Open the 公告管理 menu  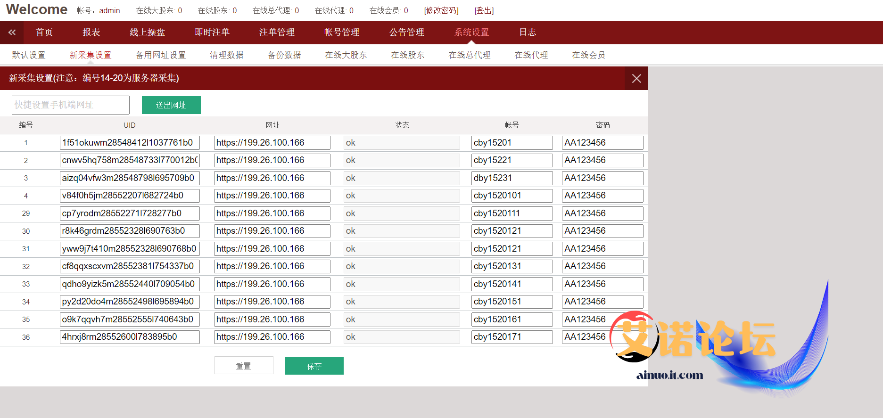pos(407,32)
